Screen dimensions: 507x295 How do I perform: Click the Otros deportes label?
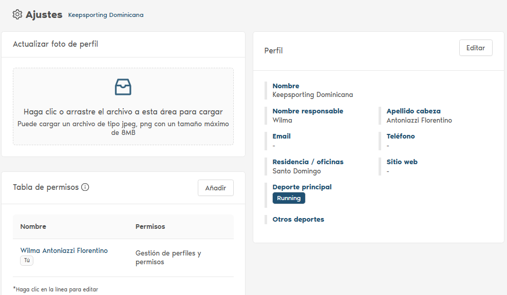click(x=298, y=220)
